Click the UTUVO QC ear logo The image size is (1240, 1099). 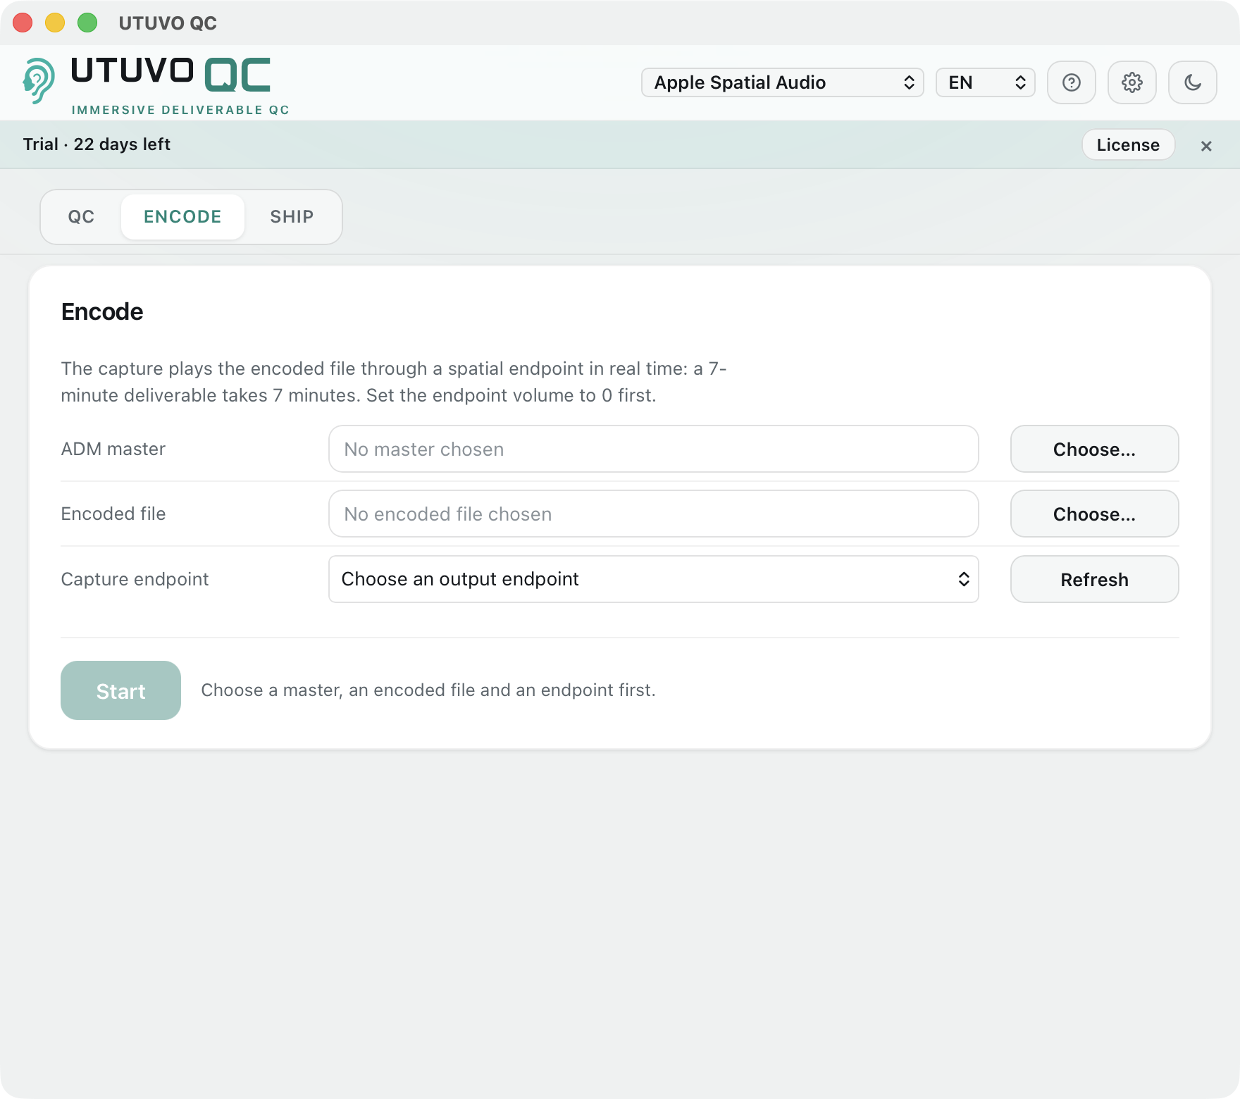38,81
